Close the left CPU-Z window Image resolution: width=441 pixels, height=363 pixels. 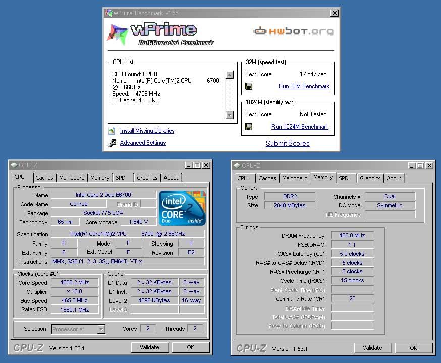point(206,165)
